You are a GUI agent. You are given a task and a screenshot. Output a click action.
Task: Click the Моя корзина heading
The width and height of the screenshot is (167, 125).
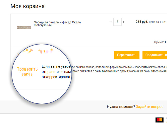pos(27,6)
